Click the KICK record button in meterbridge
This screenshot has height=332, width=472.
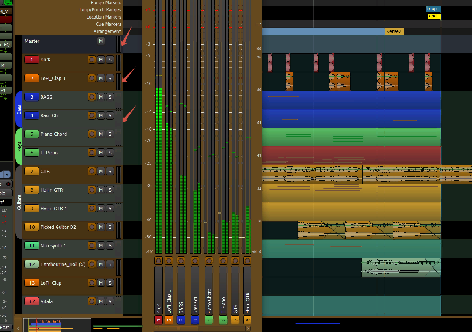pyautogui.click(x=159, y=261)
